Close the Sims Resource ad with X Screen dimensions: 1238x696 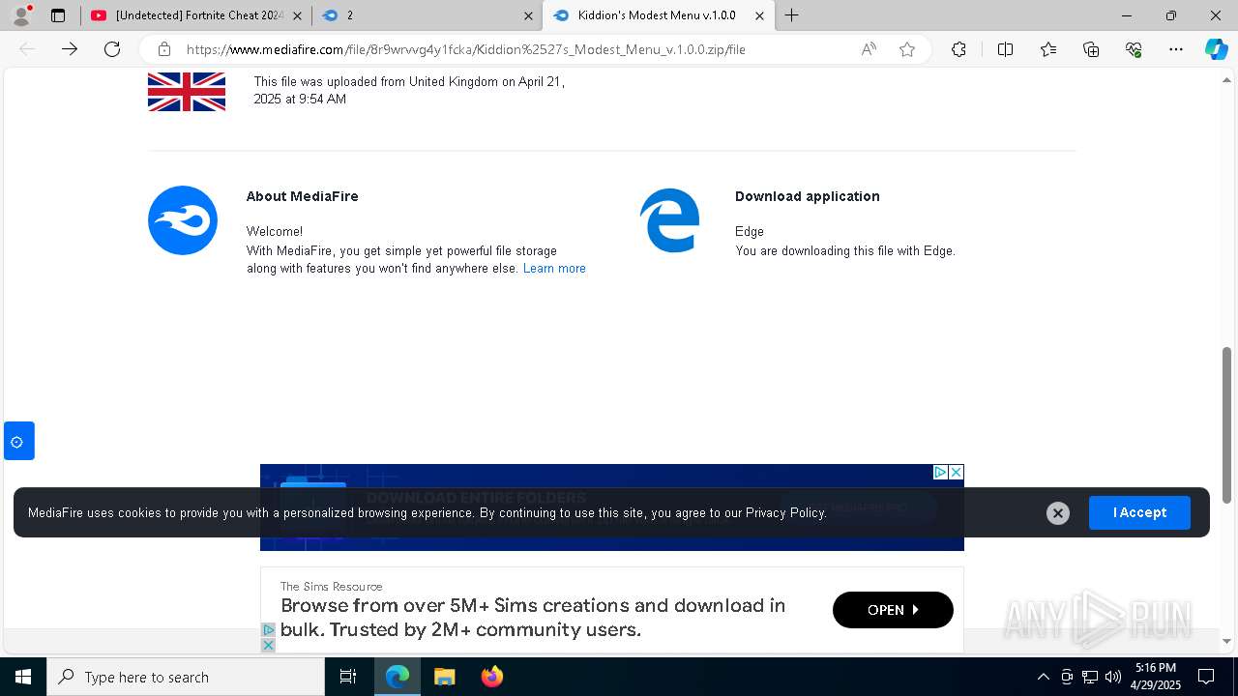pos(268,645)
